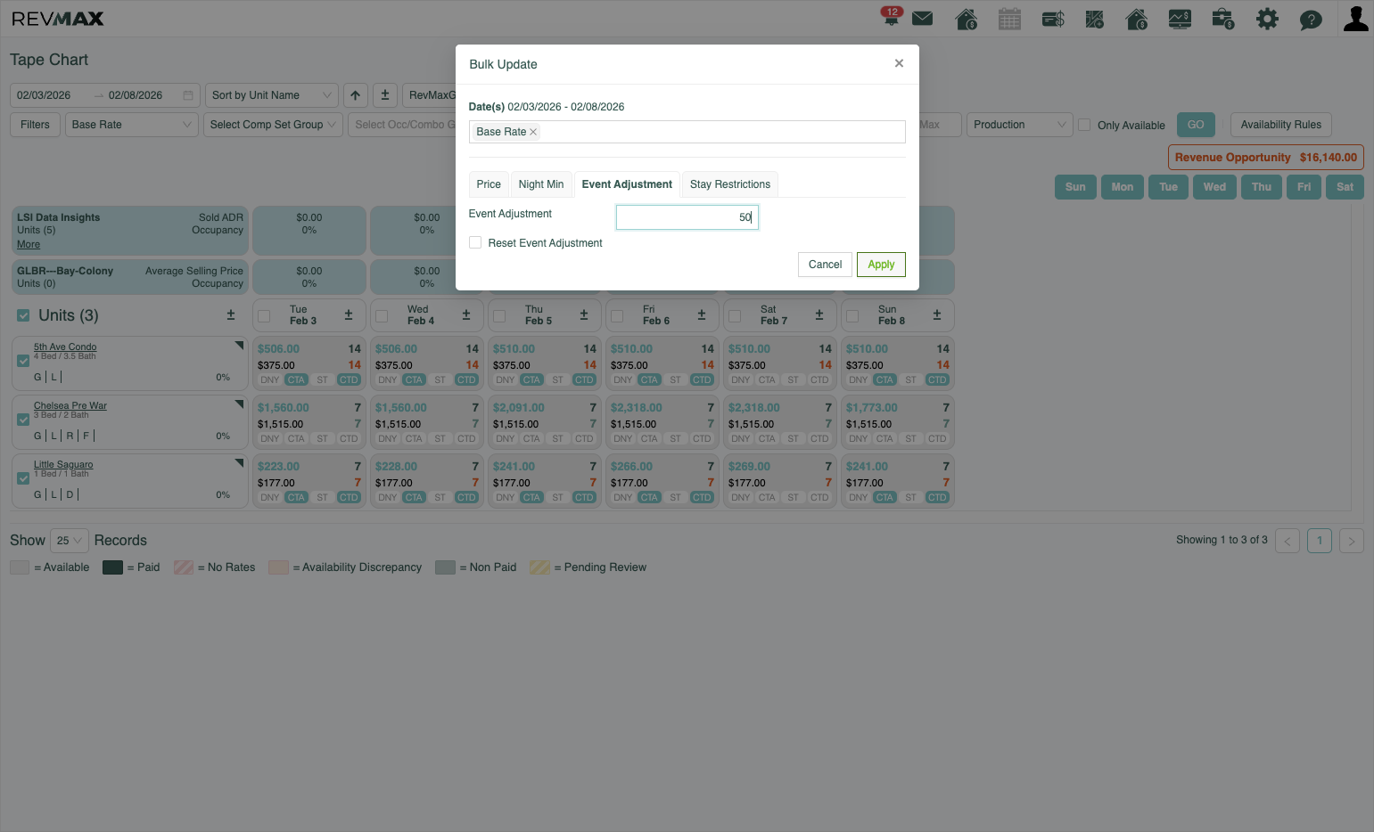The image size is (1374, 832).
Task: Select the Event Adjustment tab
Action: pyautogui.click(x=627, y=184)
